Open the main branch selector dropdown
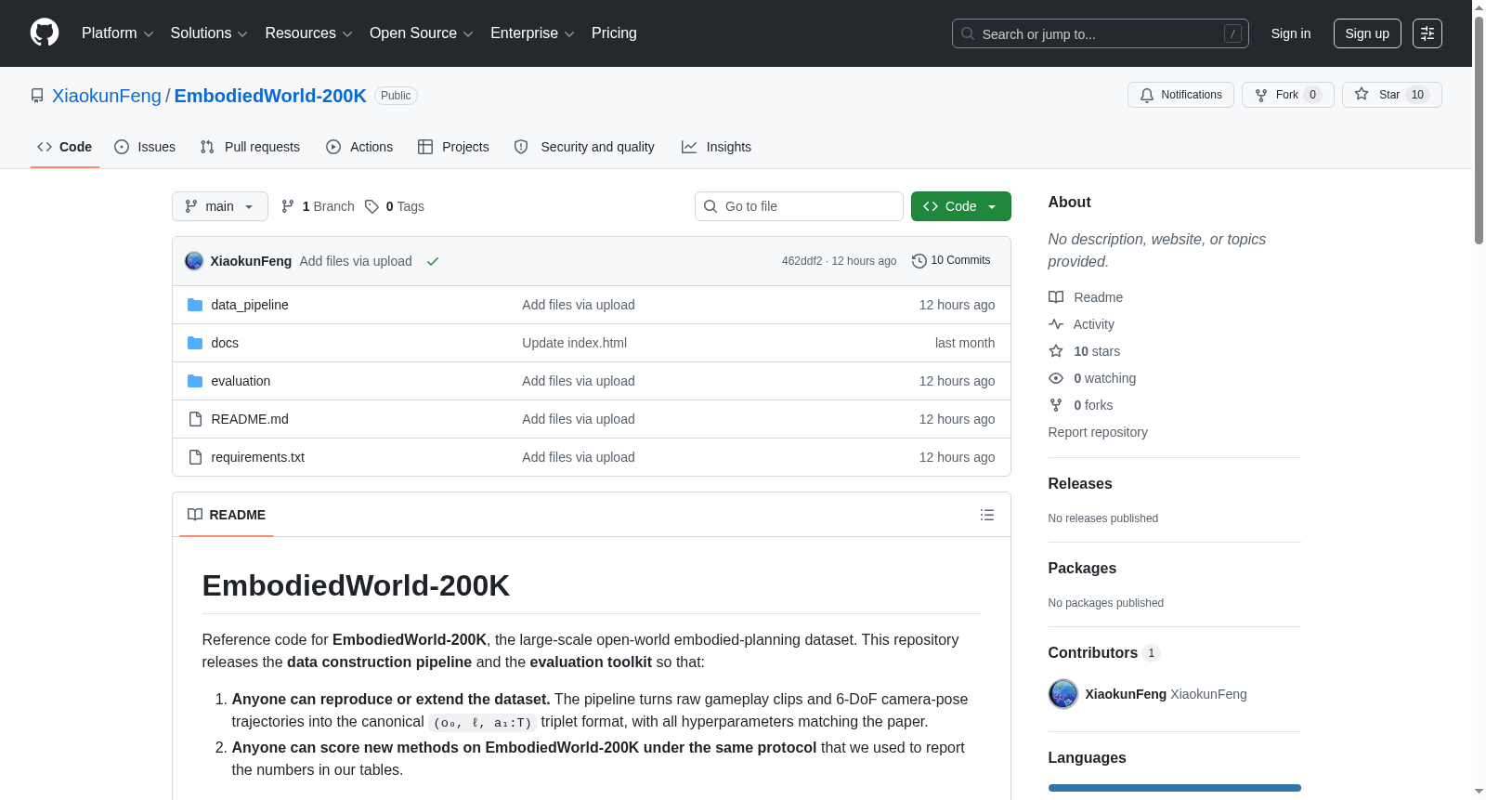1486x800 pixels. point(220,206)
